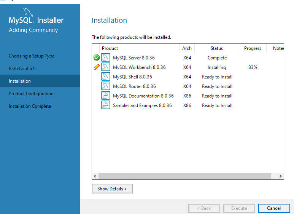Open the Installation Complete step

coord(30,106)
